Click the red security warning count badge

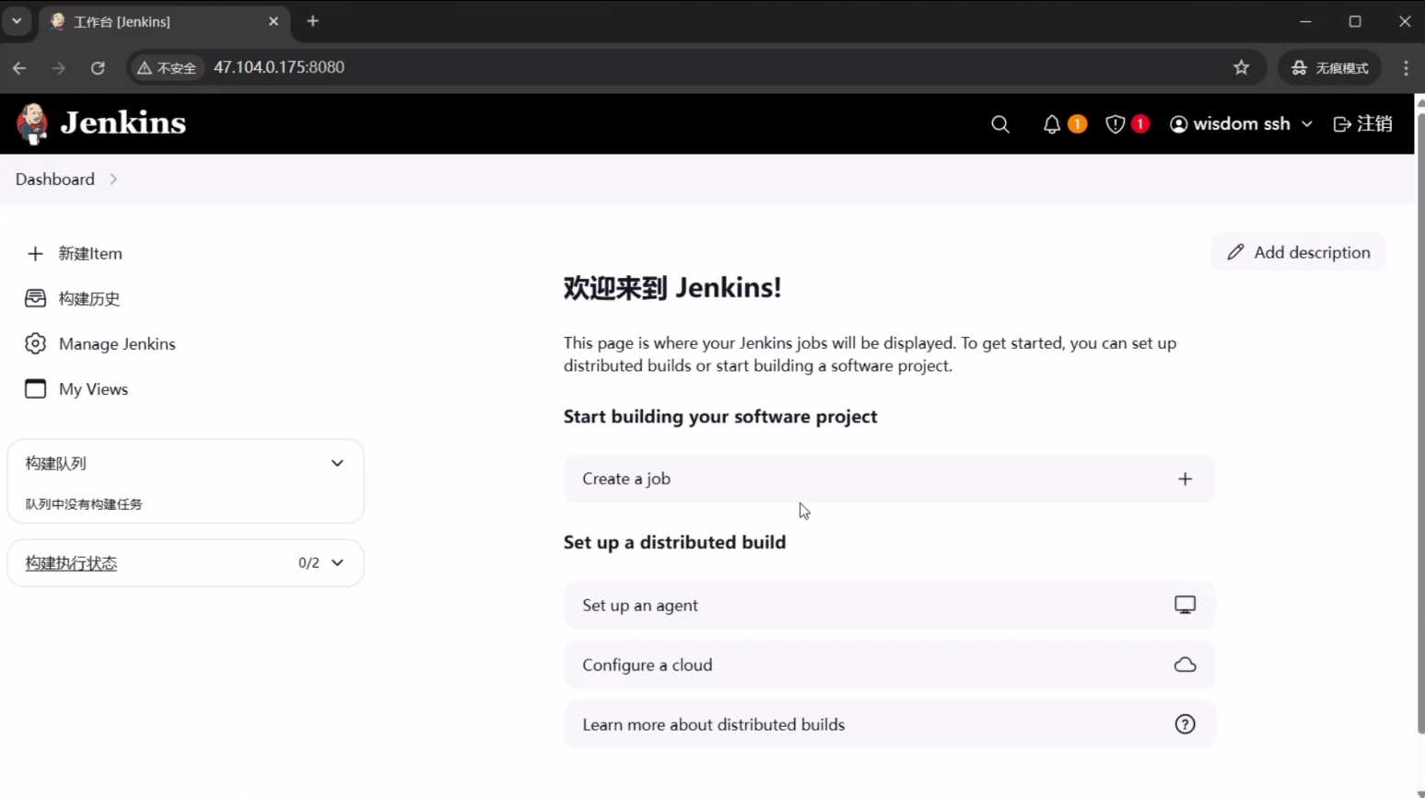tap(1140, 124)
